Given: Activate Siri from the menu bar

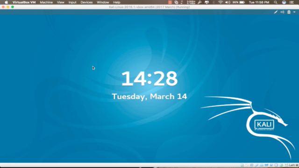Looking at the screenshot, I should (x=284, y=2).
